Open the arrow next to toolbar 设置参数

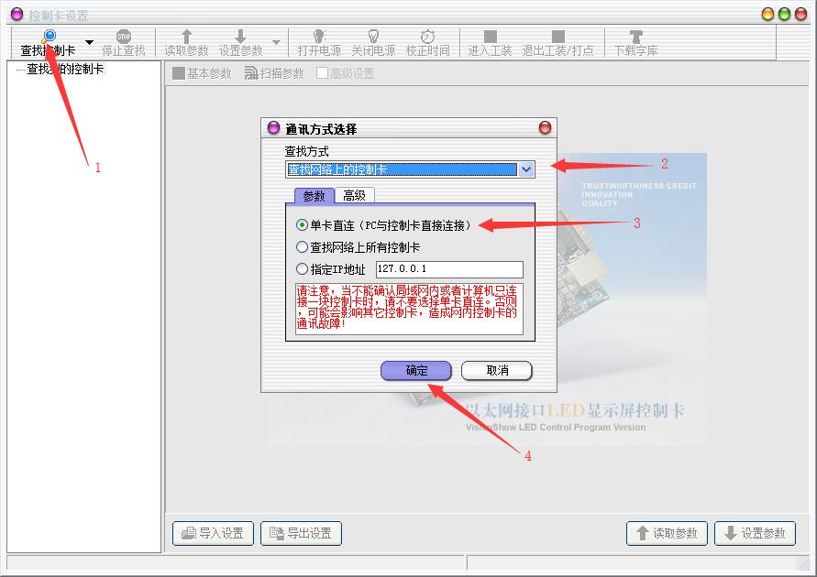(x=276, y=42)
